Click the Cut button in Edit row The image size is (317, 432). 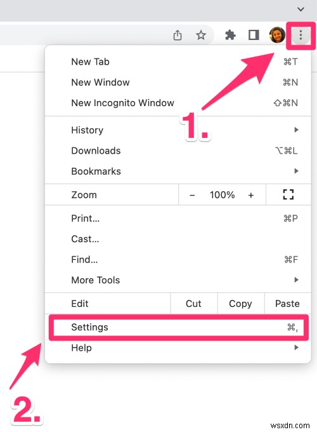(x=194, y=303)
